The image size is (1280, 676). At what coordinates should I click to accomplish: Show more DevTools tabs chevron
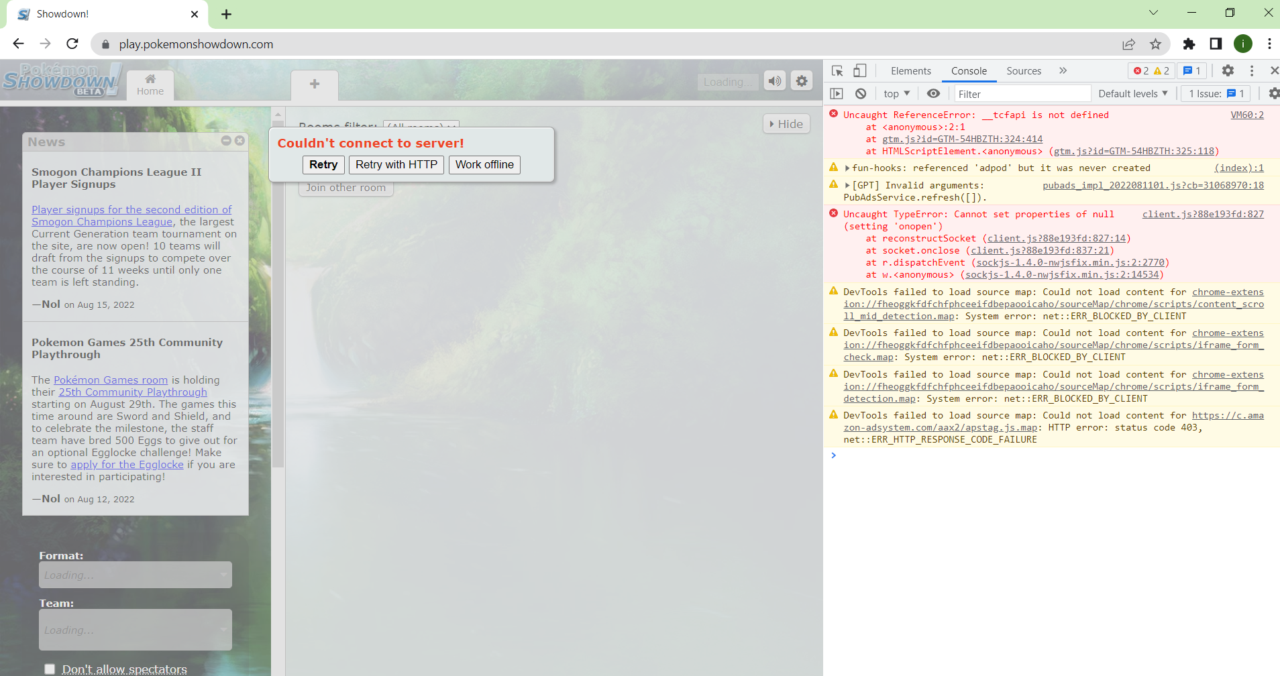pos(1063,70)
